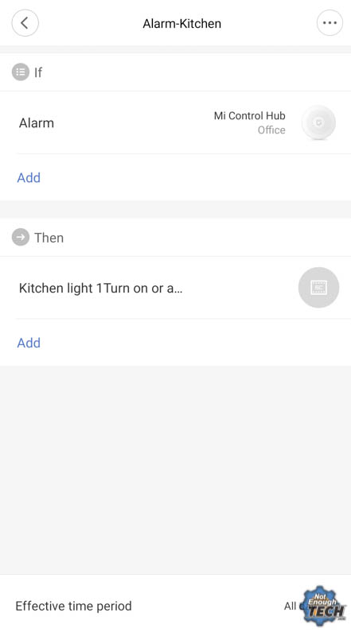The image size is (351, 636).
Task: Tap the 'All' time period value
Action: (290, 606)
